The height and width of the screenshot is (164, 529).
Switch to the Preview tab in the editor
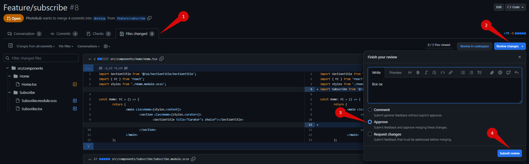tap(395, 72)
